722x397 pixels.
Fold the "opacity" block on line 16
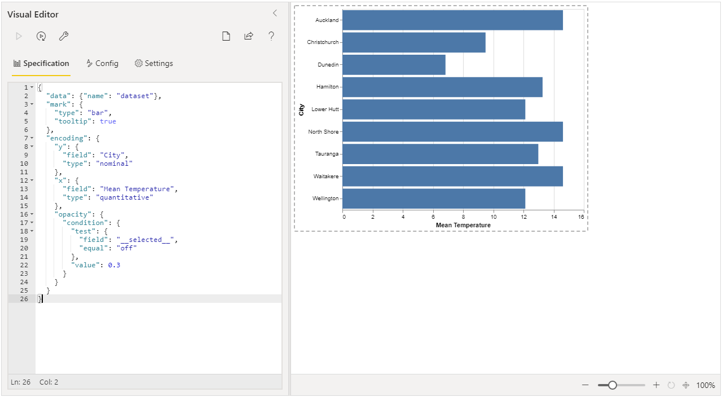coord(32,214)
